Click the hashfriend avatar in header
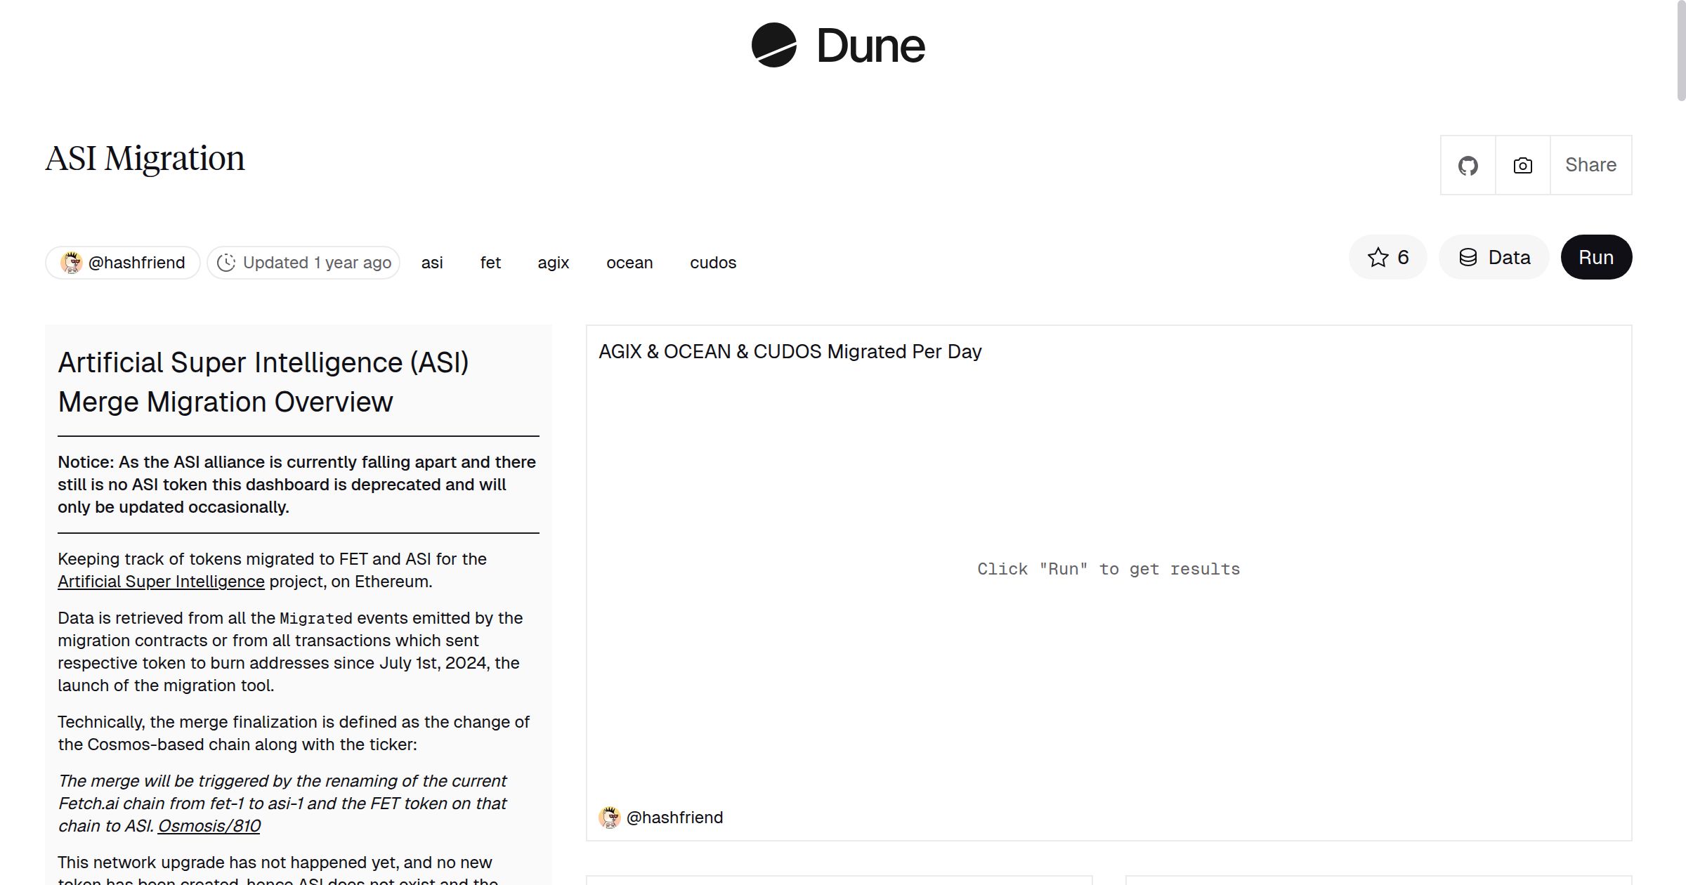Image resolution: width=1686 pixels, height=885 pixels. [x=71, y=263]
